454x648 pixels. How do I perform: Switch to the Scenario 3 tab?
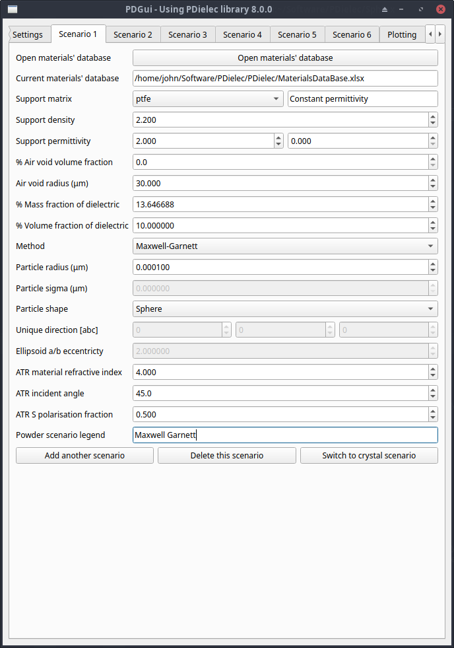click(188, 35)
